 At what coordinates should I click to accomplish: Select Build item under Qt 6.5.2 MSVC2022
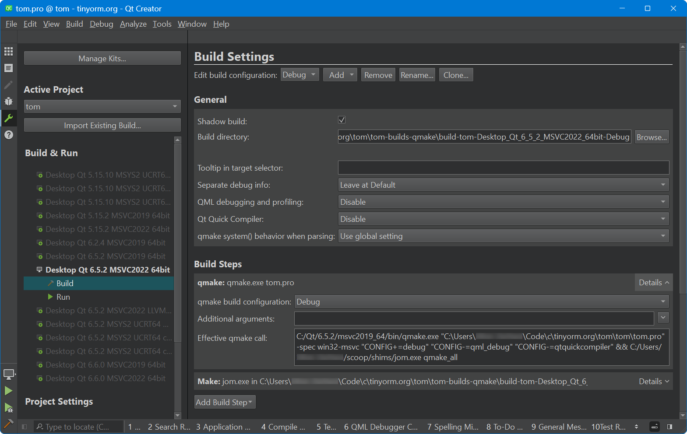(99, 283)
